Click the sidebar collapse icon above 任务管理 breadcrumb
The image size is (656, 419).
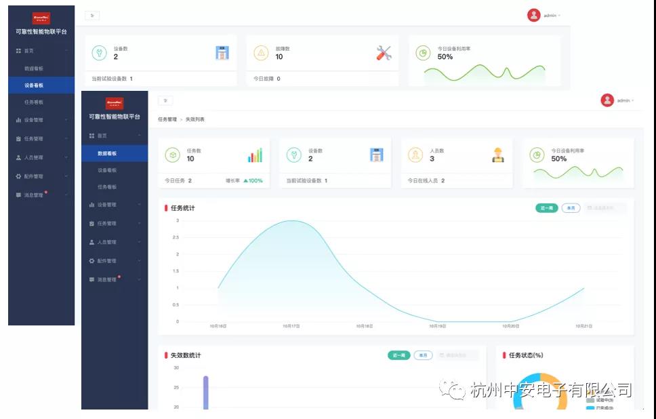point(165,100)
